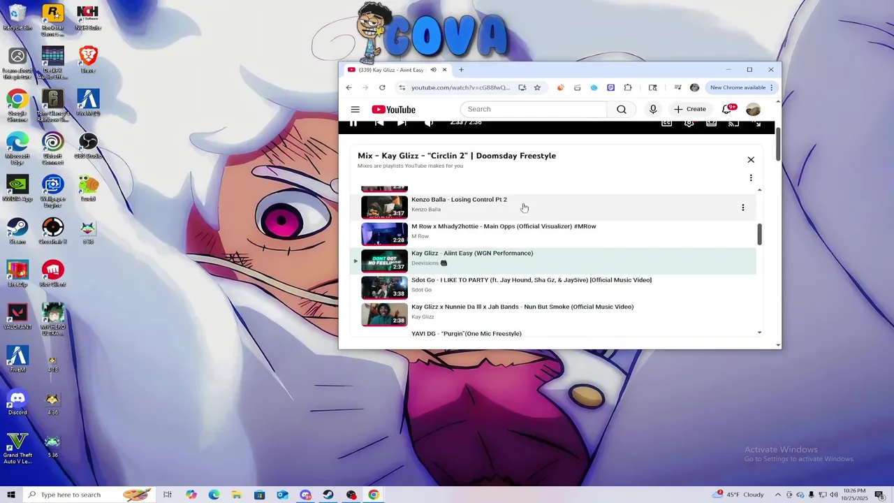Open the YouTube account avatar menu
Screen dimensions: 894x503
753,110
